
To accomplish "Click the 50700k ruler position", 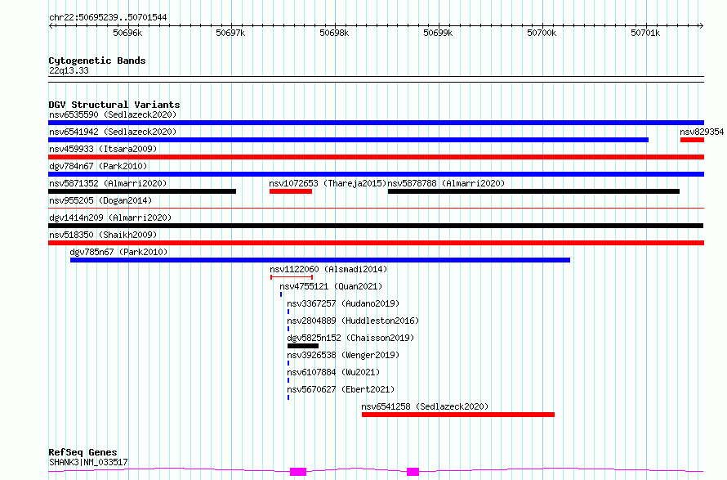I will [x=542, y=33].
